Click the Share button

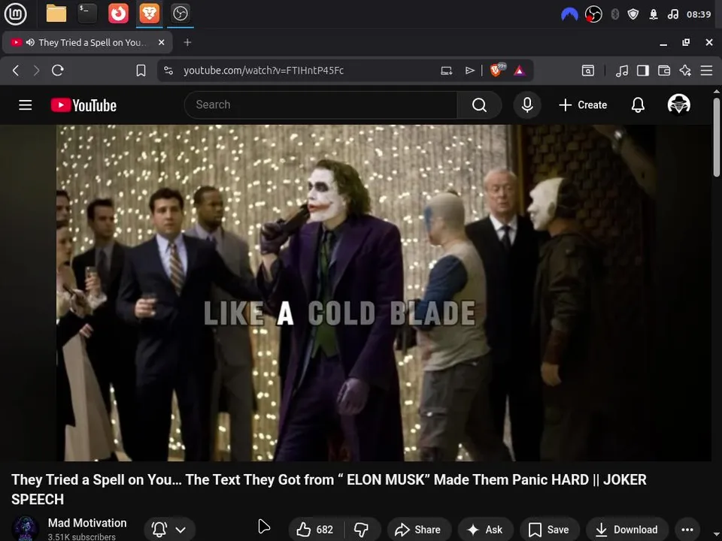[x=419, y=530]
